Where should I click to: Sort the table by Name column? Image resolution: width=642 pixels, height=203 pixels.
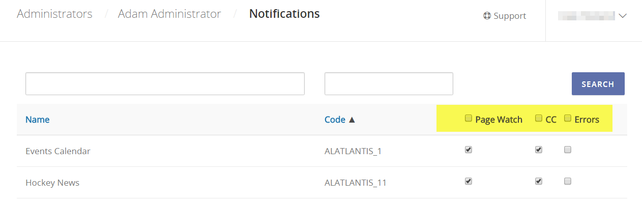[x=38, y=120]
